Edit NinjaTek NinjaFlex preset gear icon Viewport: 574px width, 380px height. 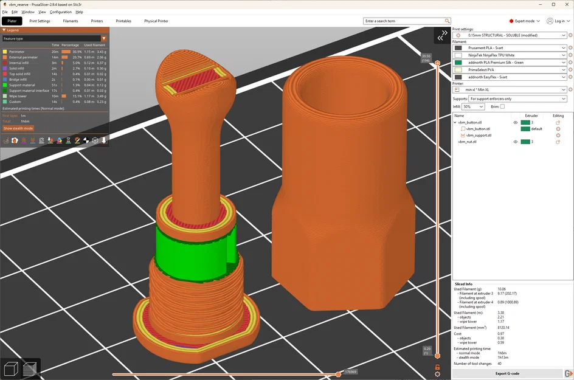pos(570,55)
